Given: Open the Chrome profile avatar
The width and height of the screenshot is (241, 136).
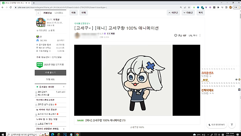Looking at the screenshot, I should coord(230,7).
